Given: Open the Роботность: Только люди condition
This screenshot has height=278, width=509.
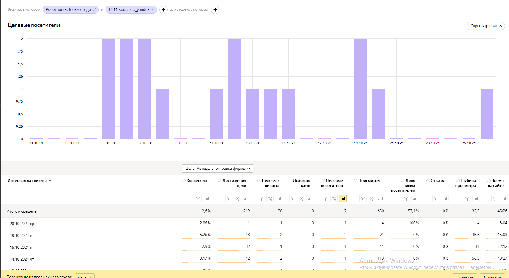Looking at the screenshot, I should (68, 10).
